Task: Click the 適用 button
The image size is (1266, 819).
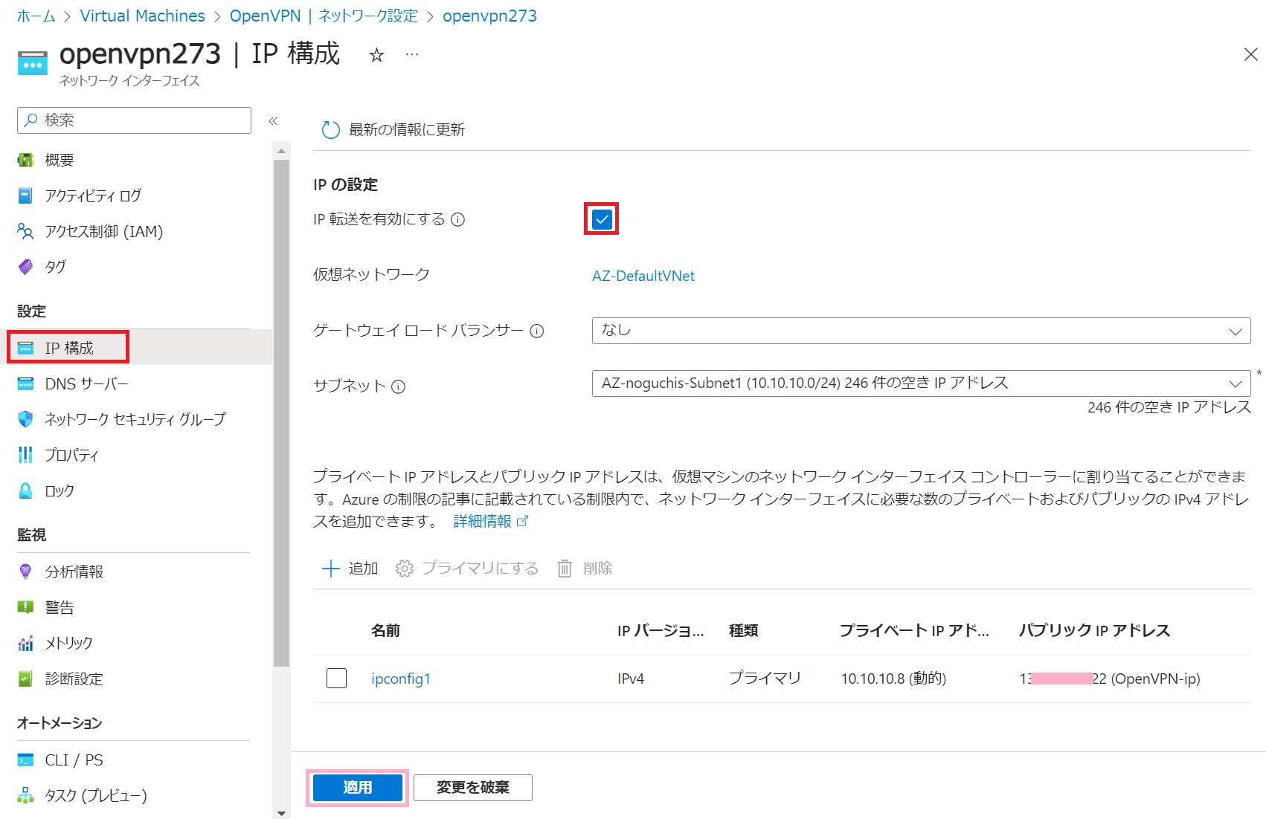Action: click(x=358, y=788)
